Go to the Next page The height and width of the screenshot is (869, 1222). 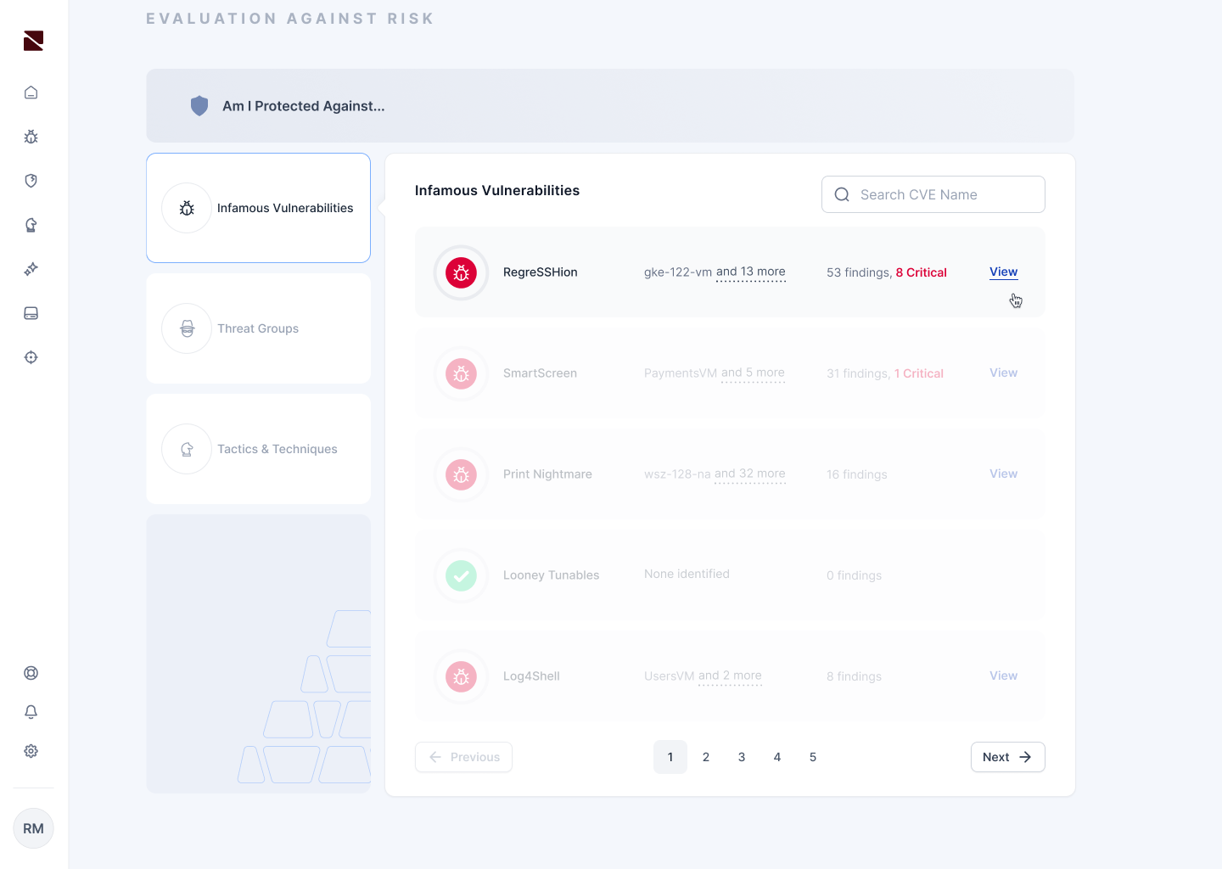pos(1007,757)
